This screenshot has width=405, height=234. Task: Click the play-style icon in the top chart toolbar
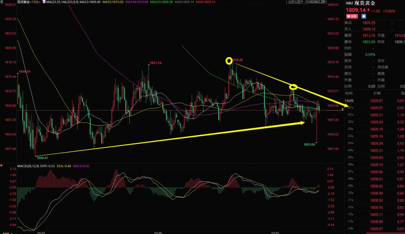pos(316,2)
